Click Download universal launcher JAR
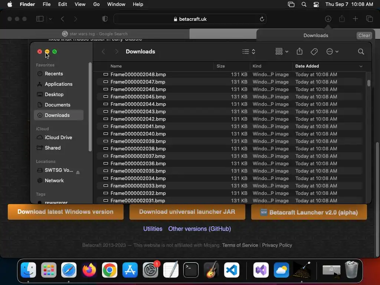Viewport: 380px width, 285px height. (187, 212)
